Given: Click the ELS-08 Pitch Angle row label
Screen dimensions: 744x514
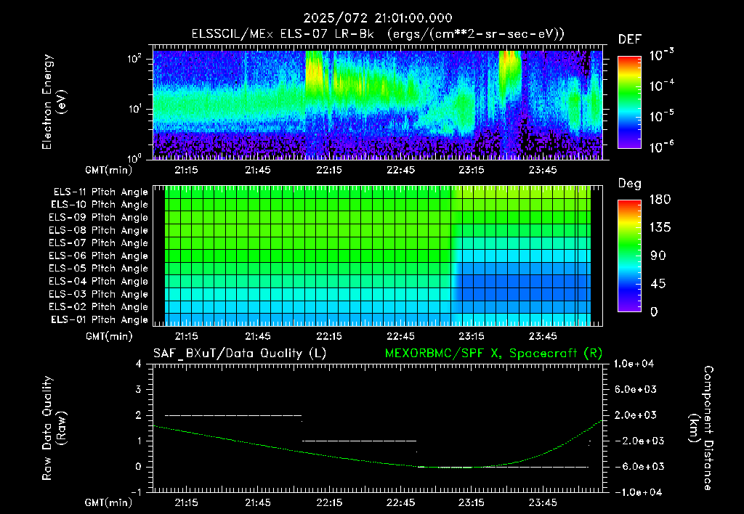Looking at the screenshot, I should coord(98,230).
